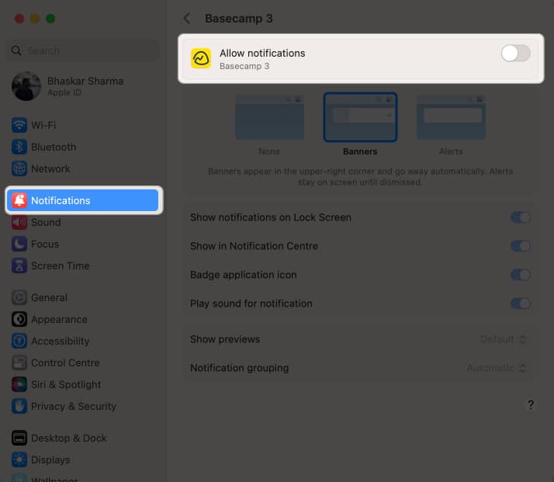This screenshot has height=482, width=554.
Task: Select the Banners alert style thumbnail
Action: [360, 117]
